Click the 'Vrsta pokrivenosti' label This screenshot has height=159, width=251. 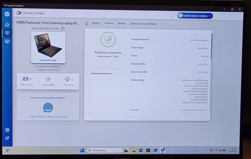point(140,39)
